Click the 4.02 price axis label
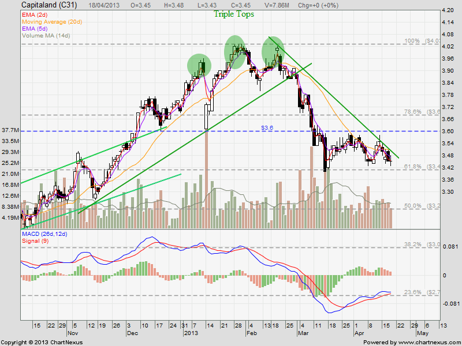This screenshot has width=462, height=346. 448,47
